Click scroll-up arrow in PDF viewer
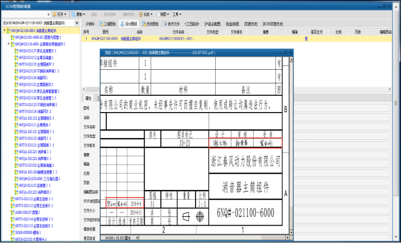The image size is (401, 243). (291, 60)
